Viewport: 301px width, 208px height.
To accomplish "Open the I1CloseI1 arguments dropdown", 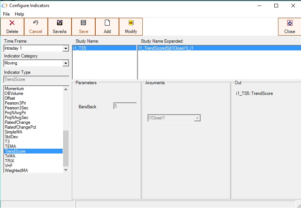I will tap(197, 118).
